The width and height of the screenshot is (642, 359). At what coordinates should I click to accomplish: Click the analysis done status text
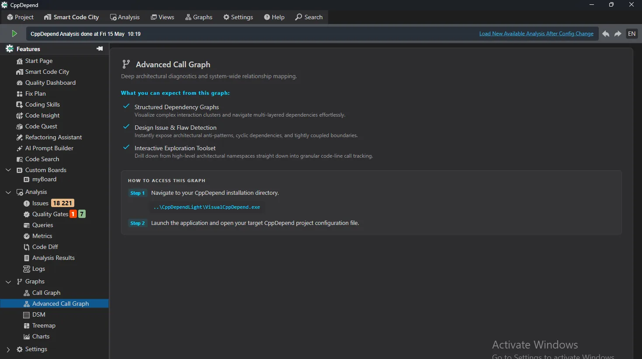point(86,34)
